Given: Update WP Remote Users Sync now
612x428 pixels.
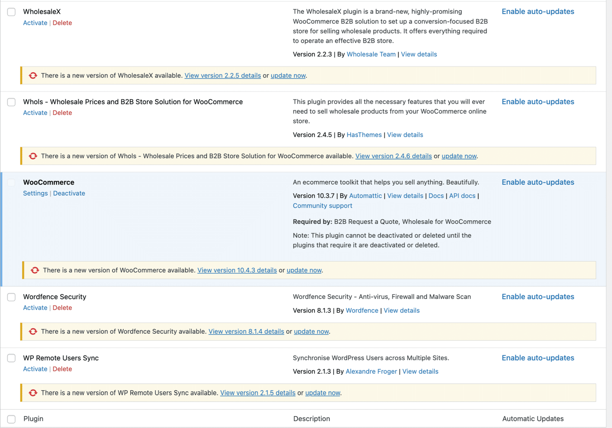Looking at the screenshot, I should coord(323,392).
